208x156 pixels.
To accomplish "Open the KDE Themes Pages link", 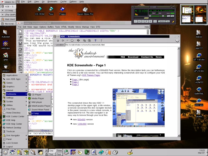I will pyautogui.click(x=91, y=75).
